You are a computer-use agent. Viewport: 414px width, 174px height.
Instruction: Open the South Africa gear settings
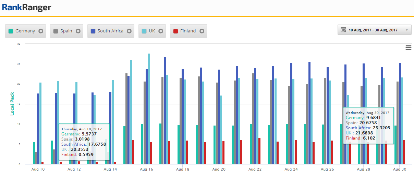pos(129,31)
